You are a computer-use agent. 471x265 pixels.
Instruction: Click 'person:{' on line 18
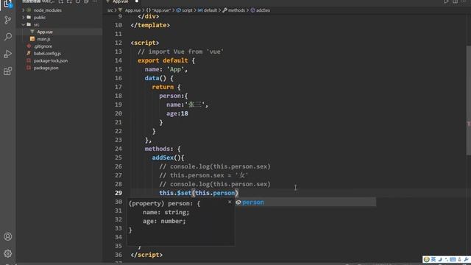click(174, 96)
